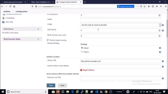Close the charts/values.yaml tab

[x=25, y=2]
